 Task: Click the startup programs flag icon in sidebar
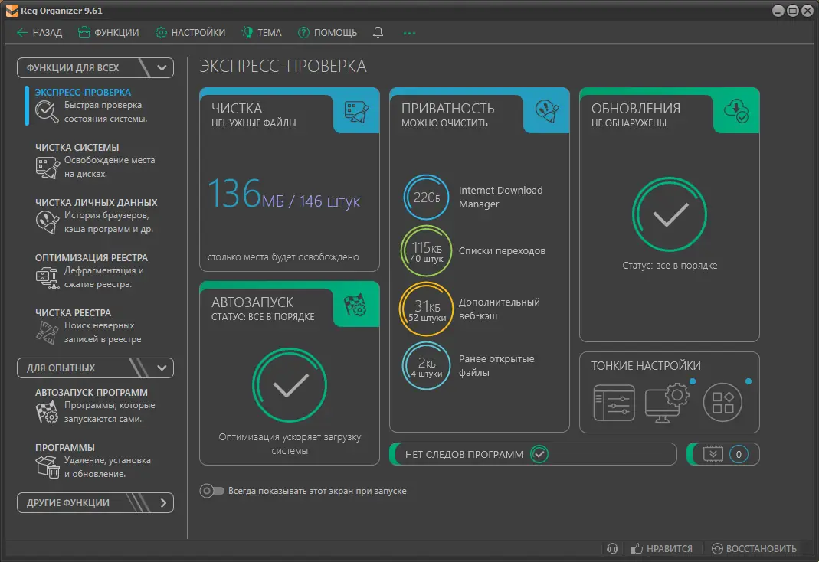tap(47, 412)
